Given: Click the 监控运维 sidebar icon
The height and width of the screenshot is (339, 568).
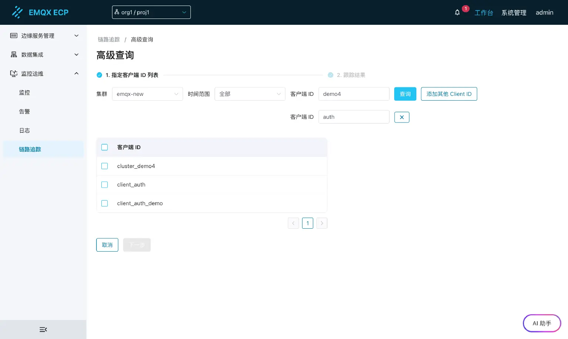Looking at the screenshot, I should click(x=14, y=73).
